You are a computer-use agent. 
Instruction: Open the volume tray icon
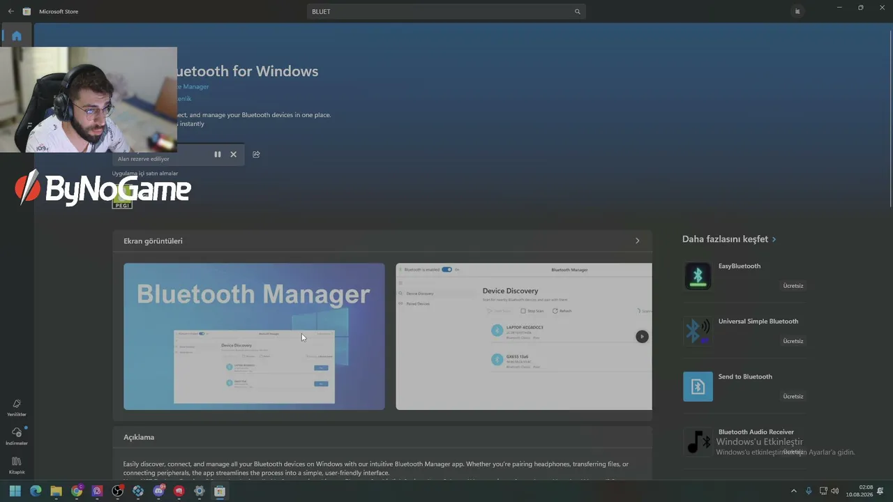[835, 491]
